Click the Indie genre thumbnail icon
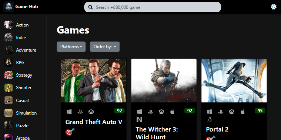Image resolution: width=281 pixels, height=140 pixels. (x=9, y=38)
